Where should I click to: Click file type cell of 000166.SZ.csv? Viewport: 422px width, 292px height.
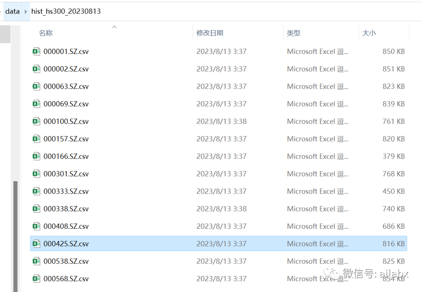[318, 156]
